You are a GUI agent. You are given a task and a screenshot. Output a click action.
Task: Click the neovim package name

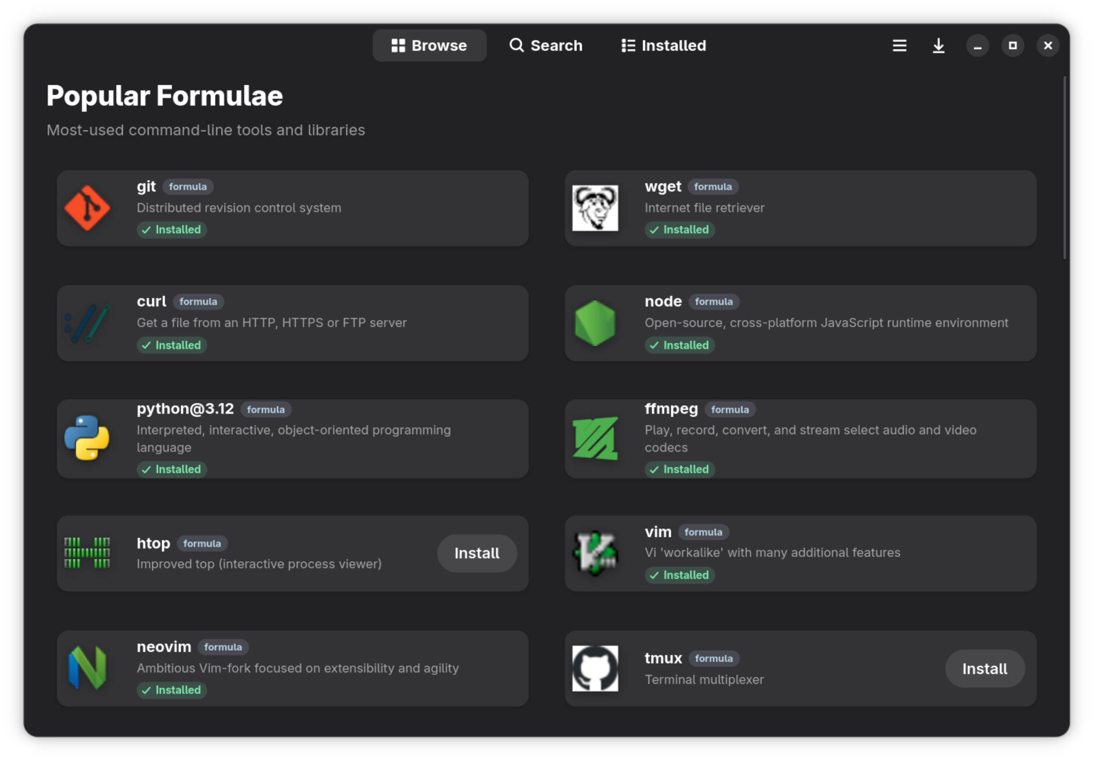[164, 647]
